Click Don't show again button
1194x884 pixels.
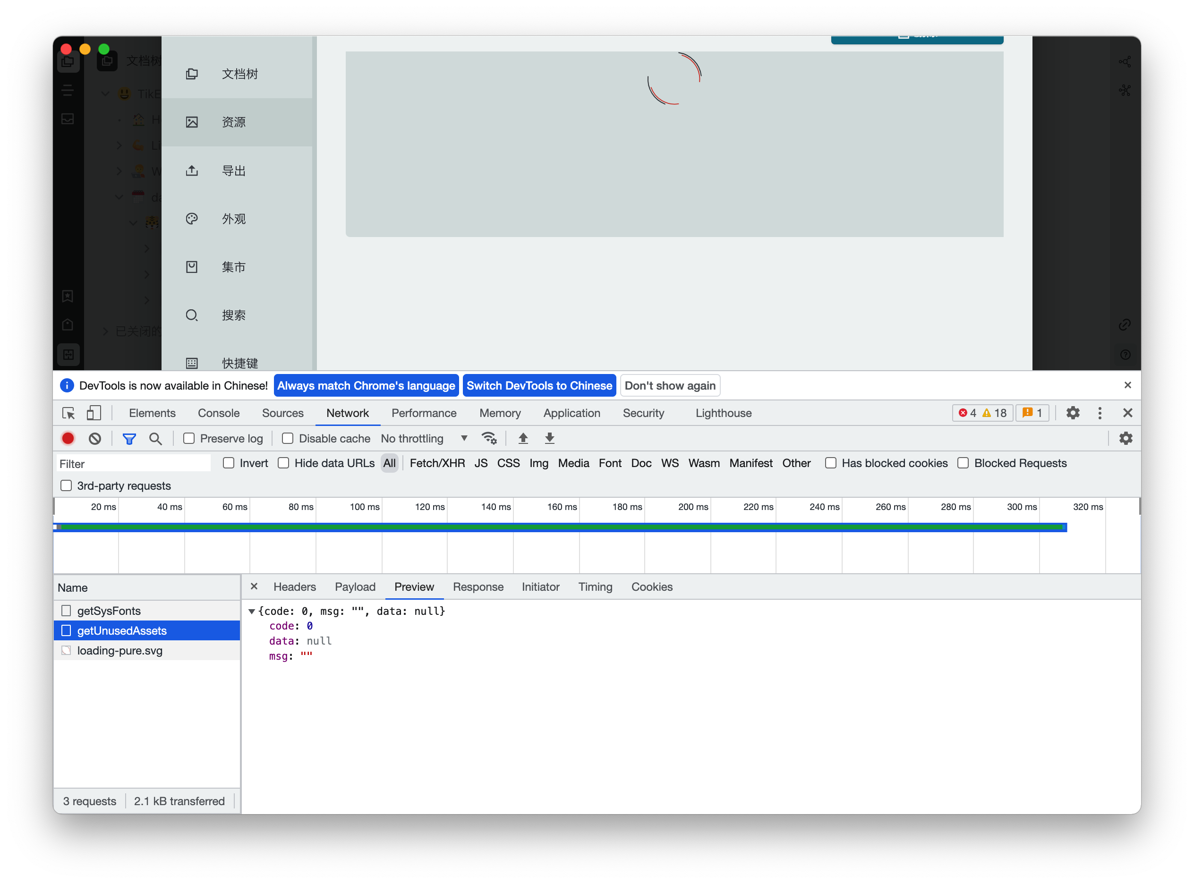tap(670, 386)
